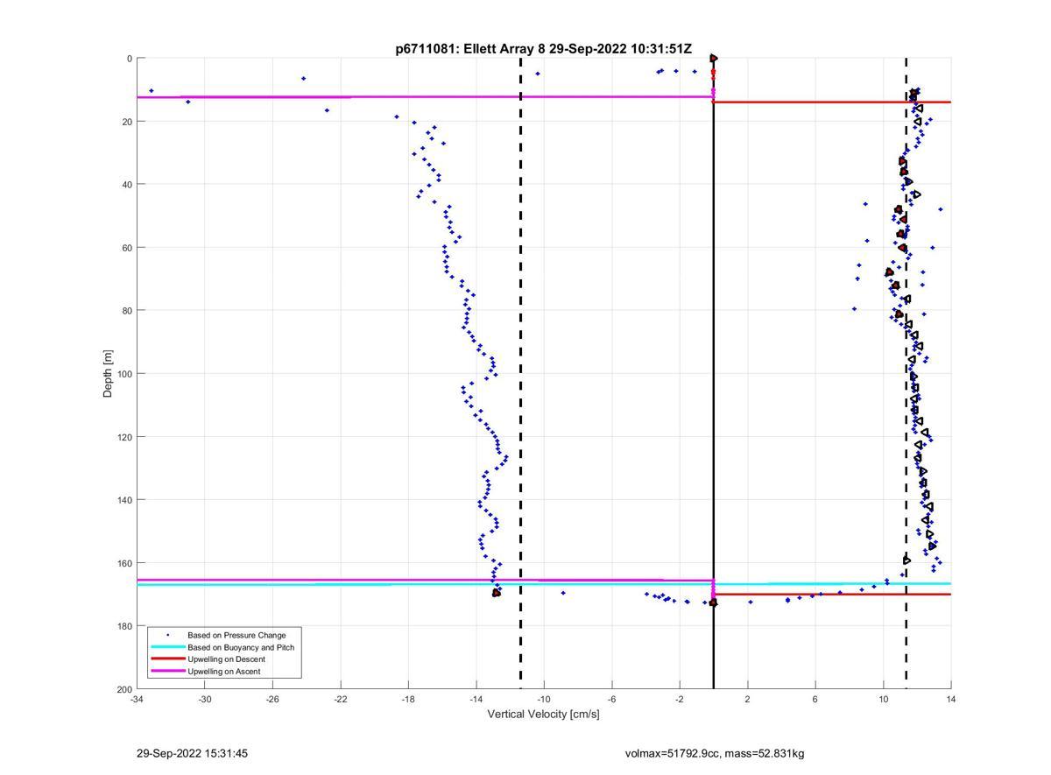The height and width of the screenshot is (775, 1051).
Task: Select the 'Upwelling on Descent' legend entry
Action: coord(226,659)
